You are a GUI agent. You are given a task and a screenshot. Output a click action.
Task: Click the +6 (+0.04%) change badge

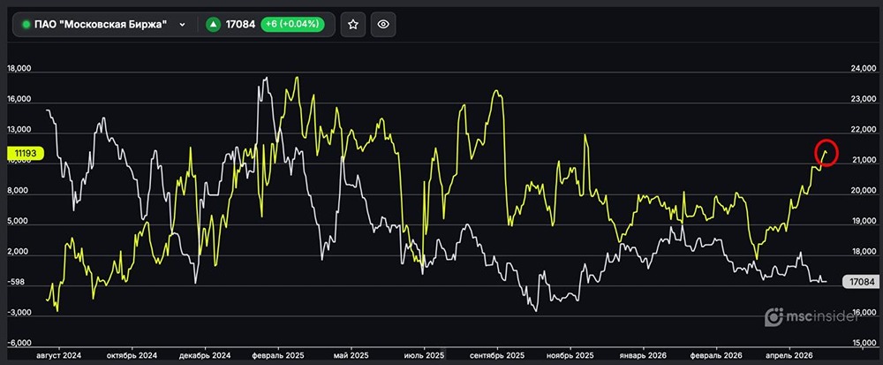tap(292, 24)
